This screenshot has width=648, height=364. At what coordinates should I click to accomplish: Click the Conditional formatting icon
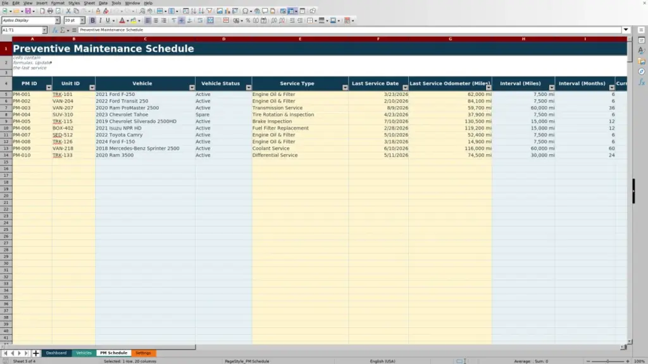tap(347, 21)
